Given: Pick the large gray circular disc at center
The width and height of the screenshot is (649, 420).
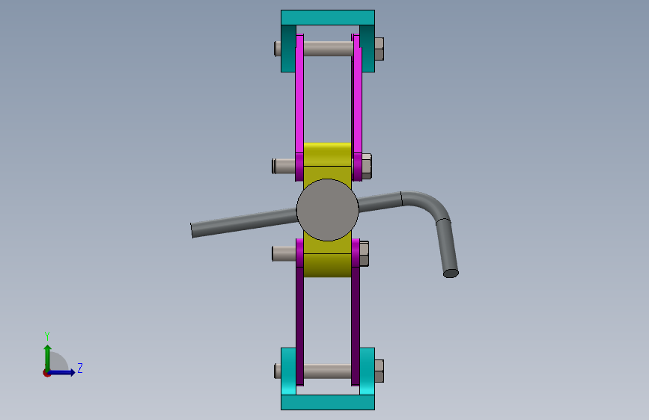Looking at the screenshot, I should pyautogui.click(x=327, y=209).
